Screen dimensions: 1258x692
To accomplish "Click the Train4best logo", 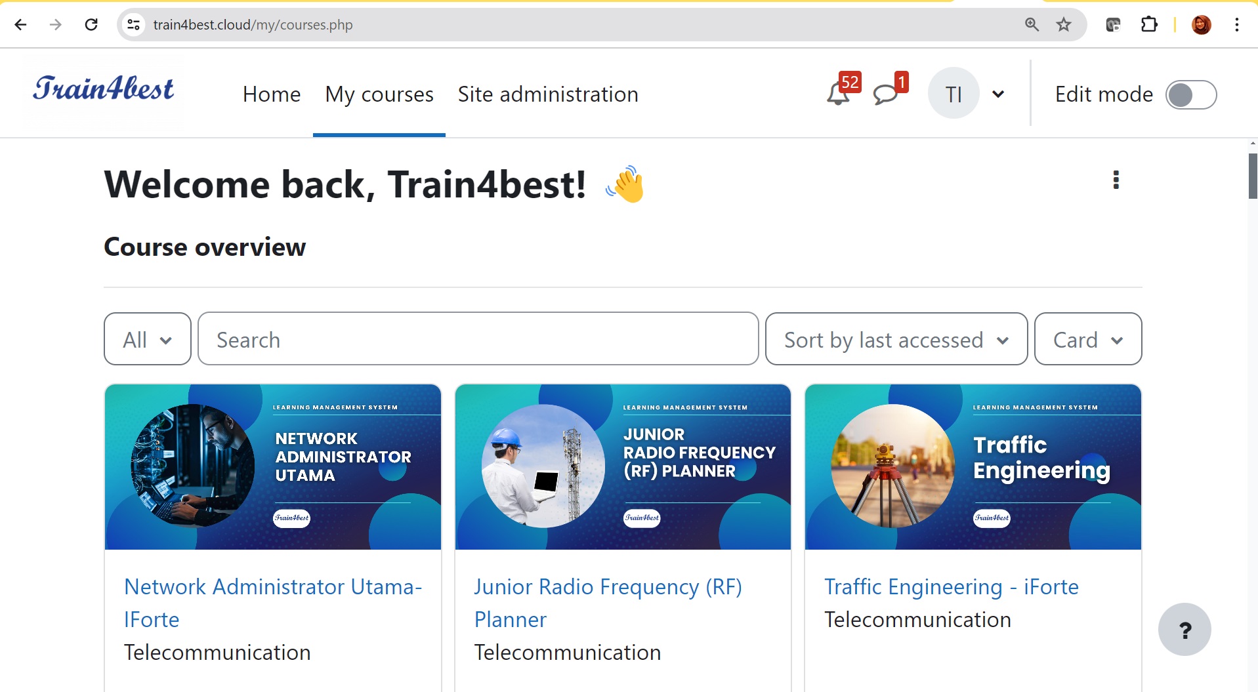I will (104, 89).
